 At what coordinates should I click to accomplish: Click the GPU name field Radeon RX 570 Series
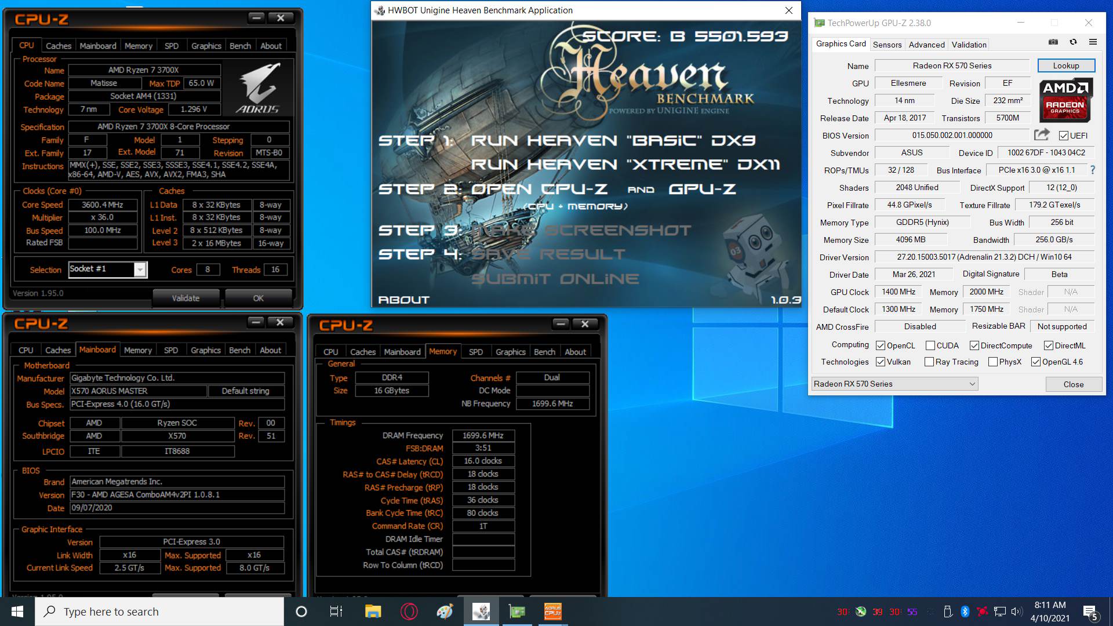click(x=952, y=65)
